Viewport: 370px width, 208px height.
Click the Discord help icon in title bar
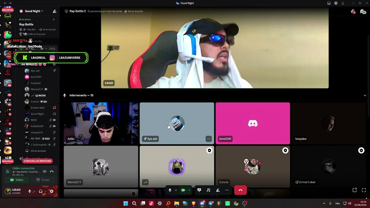(x=336, y=3)
